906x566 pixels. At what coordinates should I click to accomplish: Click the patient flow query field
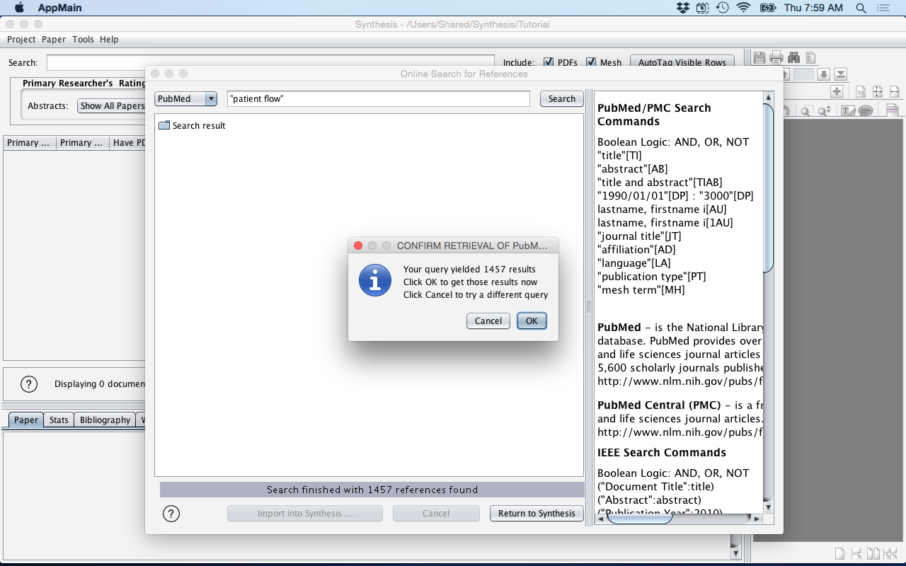(379, 99)
